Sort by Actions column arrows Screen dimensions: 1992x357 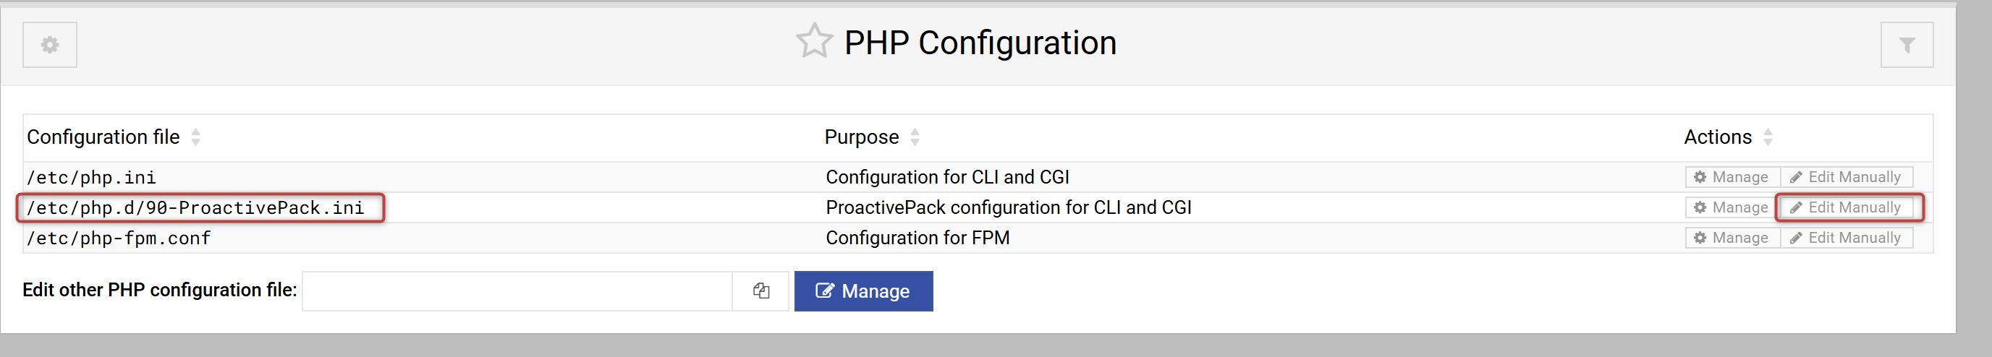coord(1768,137)
